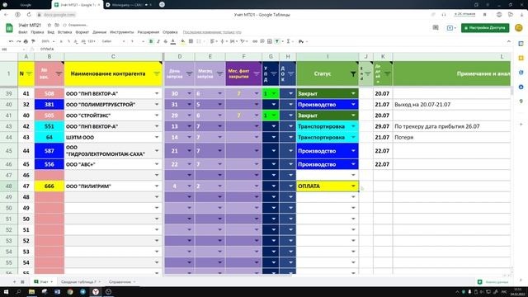Open the Keep side panel icon

[521, 58]
